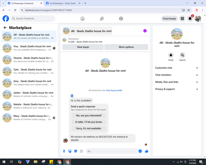206x165 pixels.
Task: Open the tab search dropdown in Chrome
Action: [x=3, y=3]
